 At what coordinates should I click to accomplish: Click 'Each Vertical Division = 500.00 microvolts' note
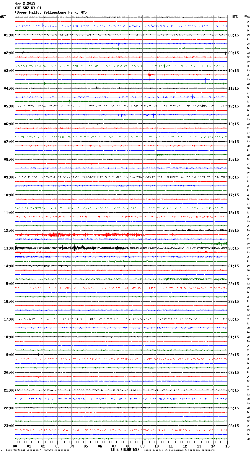[38, 450]
